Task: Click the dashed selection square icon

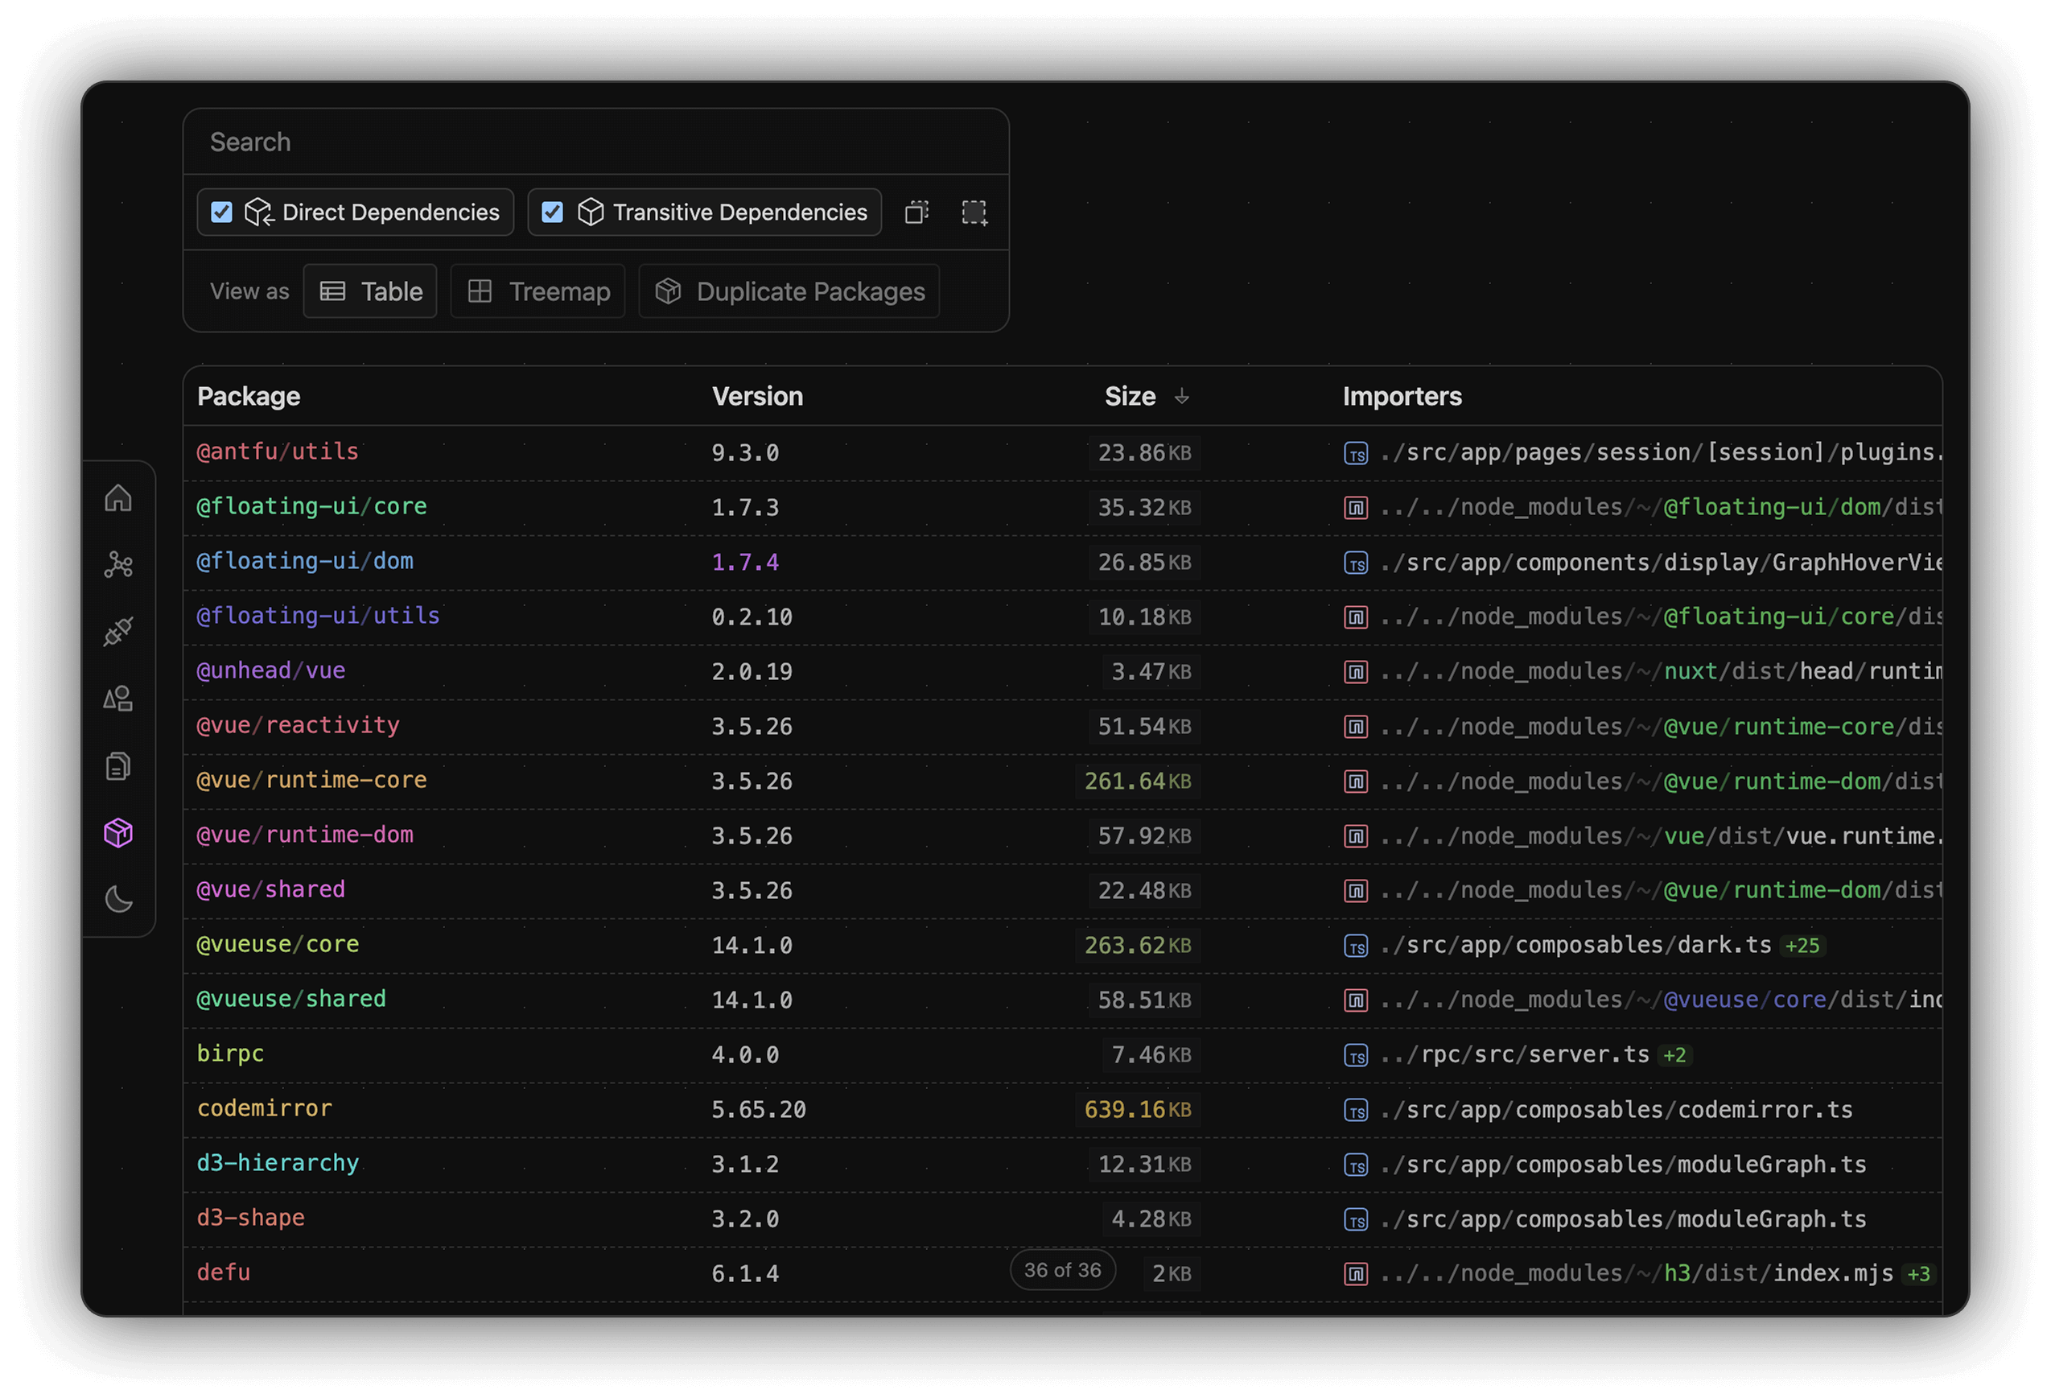Action: (974, 212)
